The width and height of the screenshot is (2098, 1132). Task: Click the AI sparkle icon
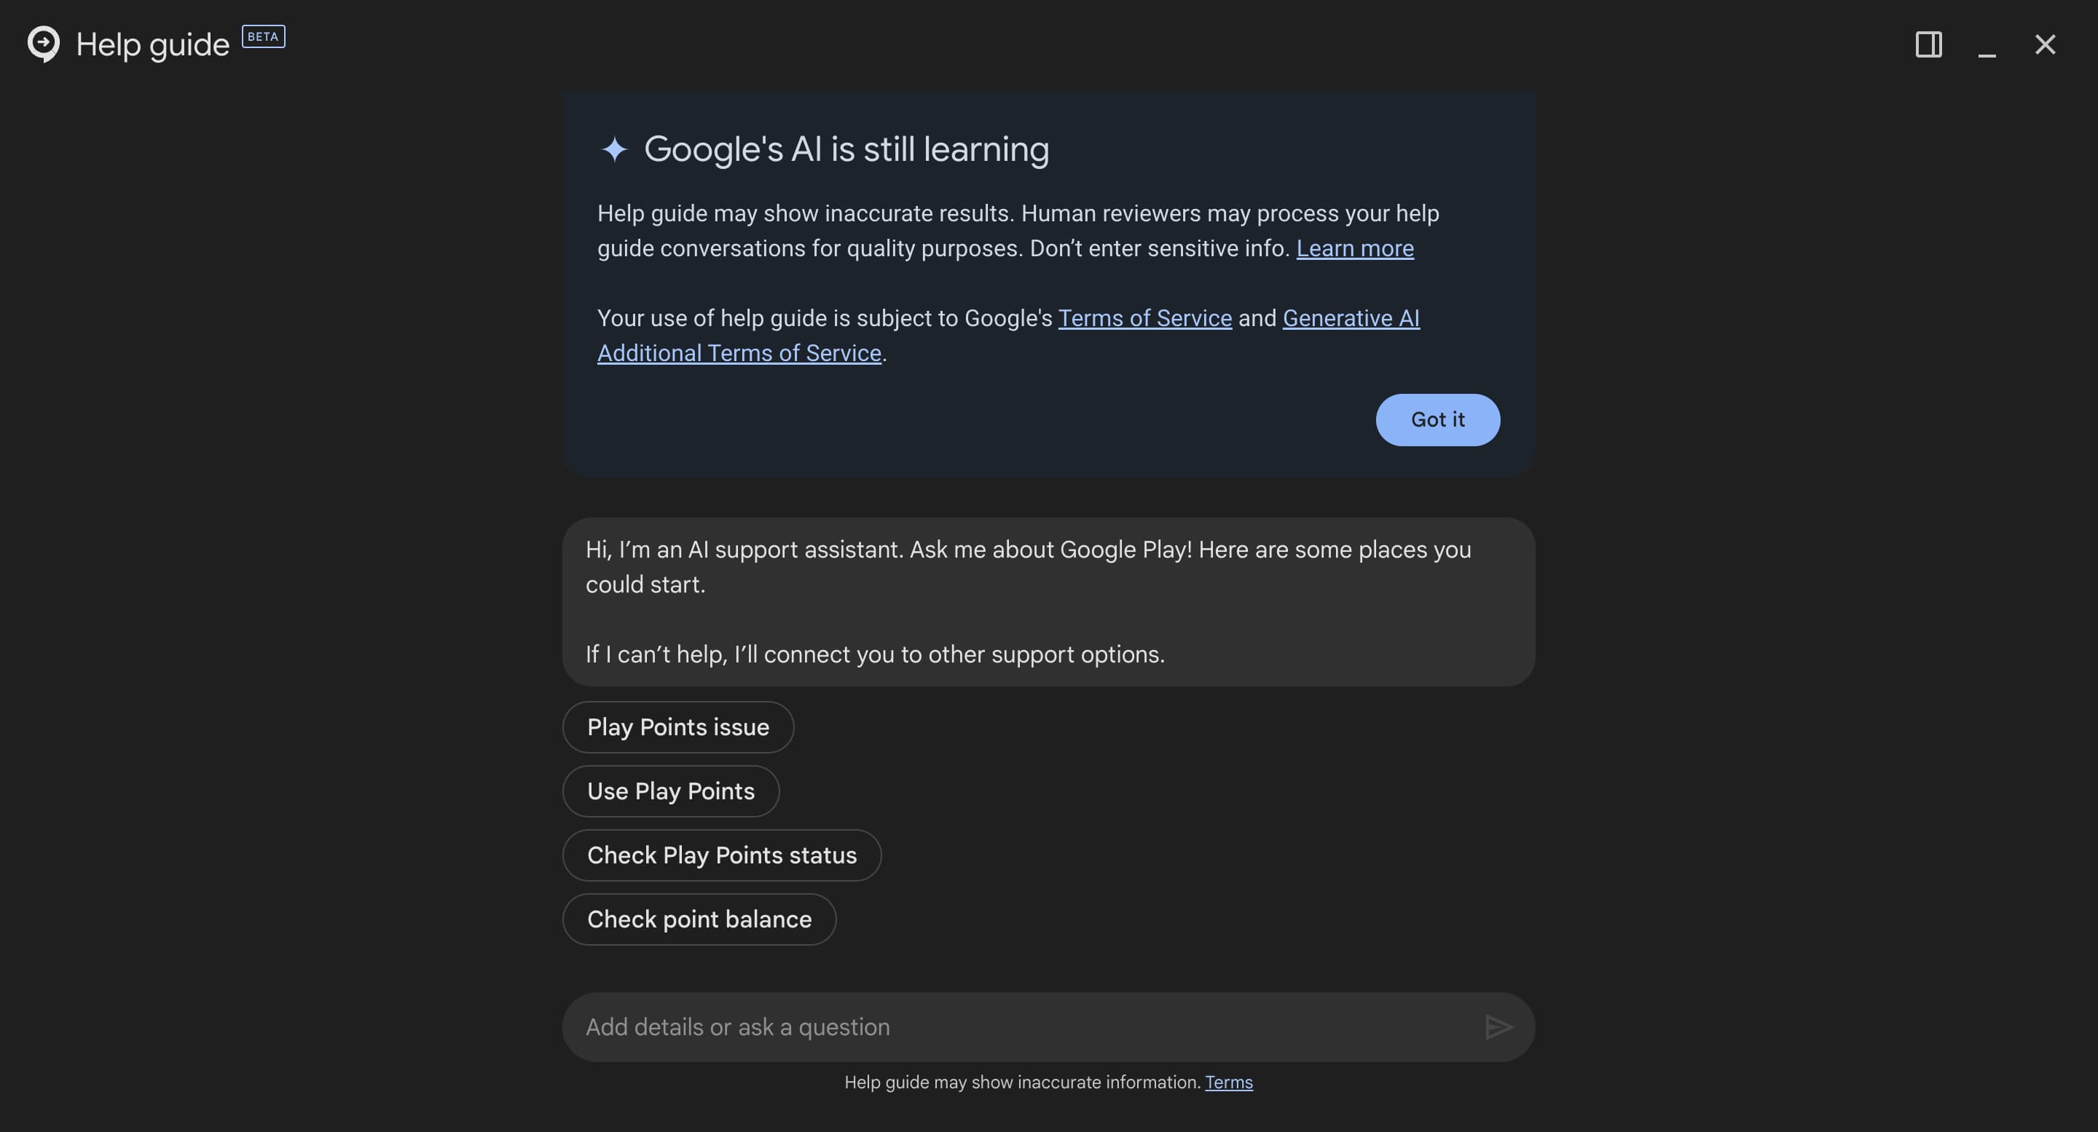pyautogui.click(x=614, y=150)
